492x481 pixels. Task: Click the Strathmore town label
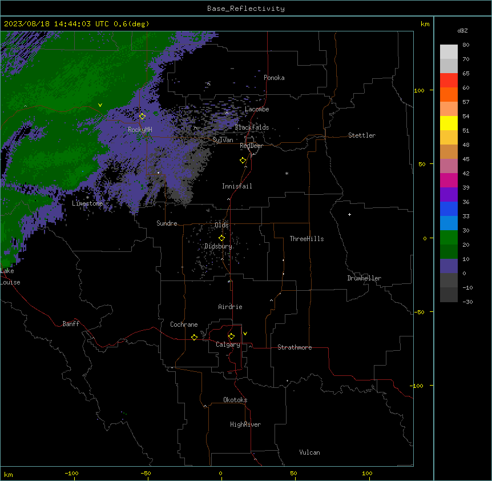click(295, 347)
